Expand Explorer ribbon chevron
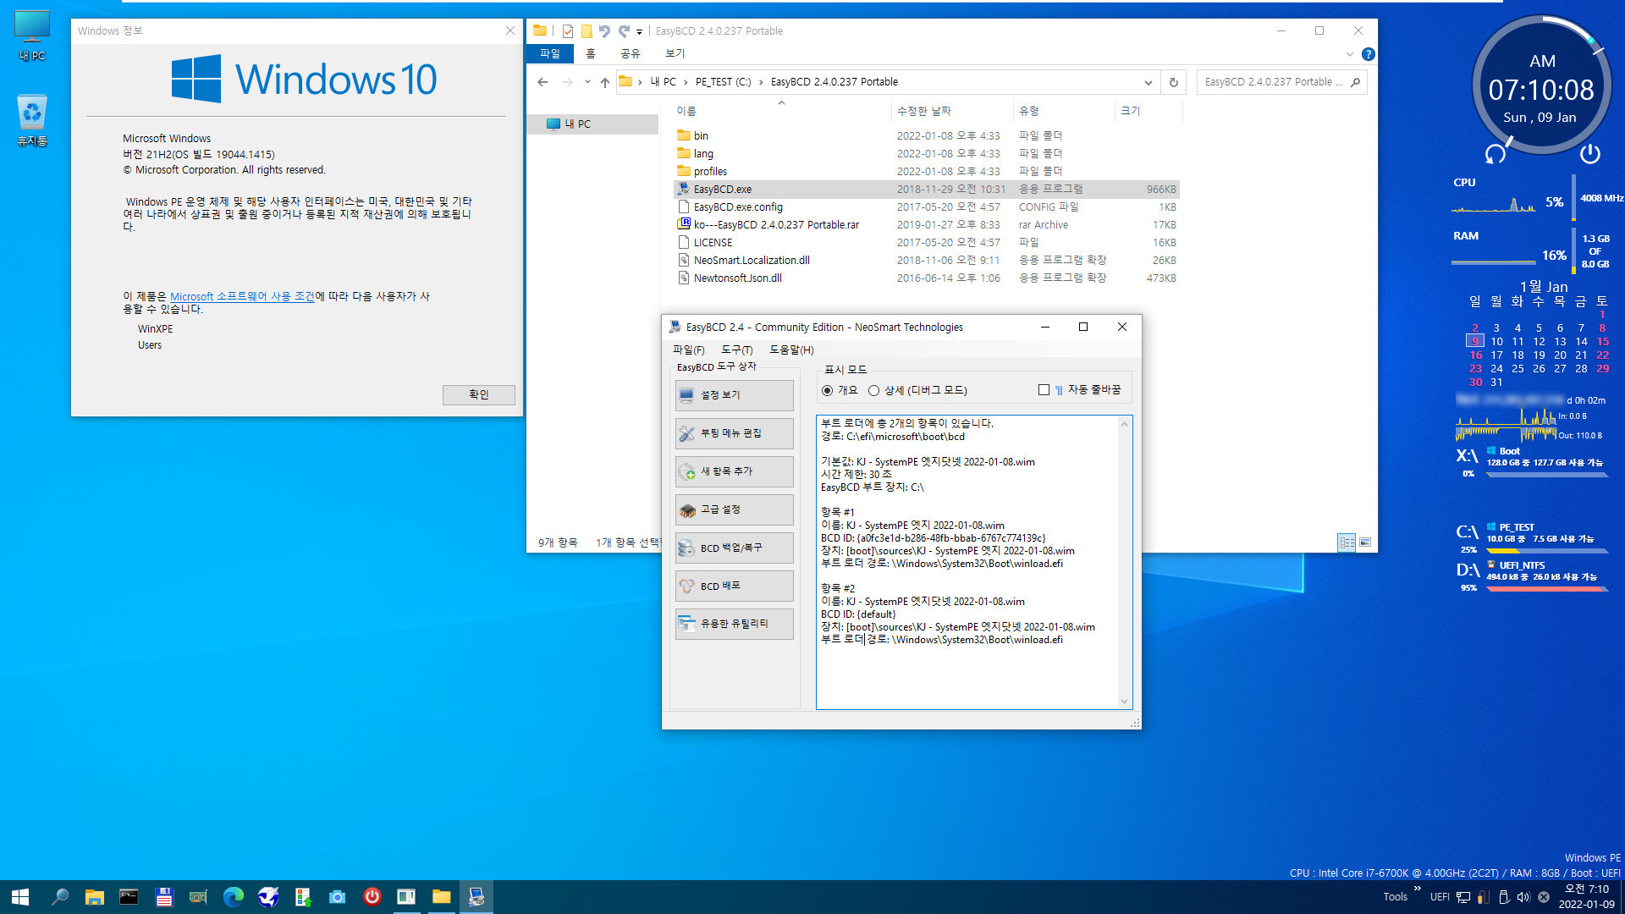The width and height of the screenshot is (1625, 914). coord(1349,54)
